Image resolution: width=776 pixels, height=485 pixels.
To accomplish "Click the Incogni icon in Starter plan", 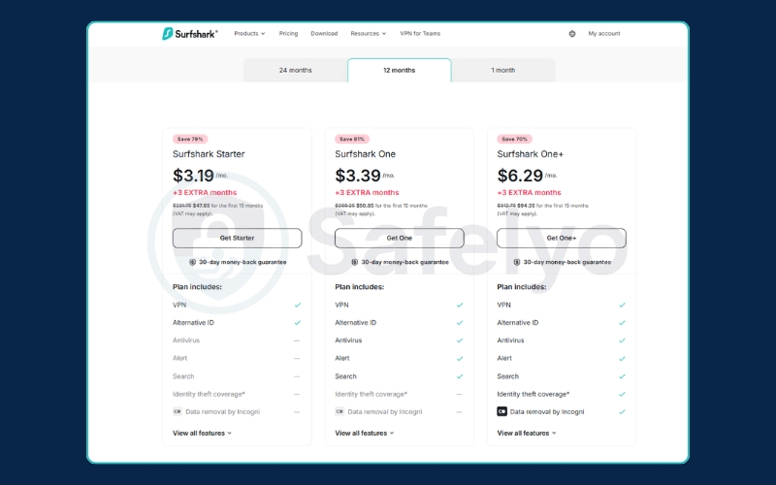I will click(x=178, y=411).
